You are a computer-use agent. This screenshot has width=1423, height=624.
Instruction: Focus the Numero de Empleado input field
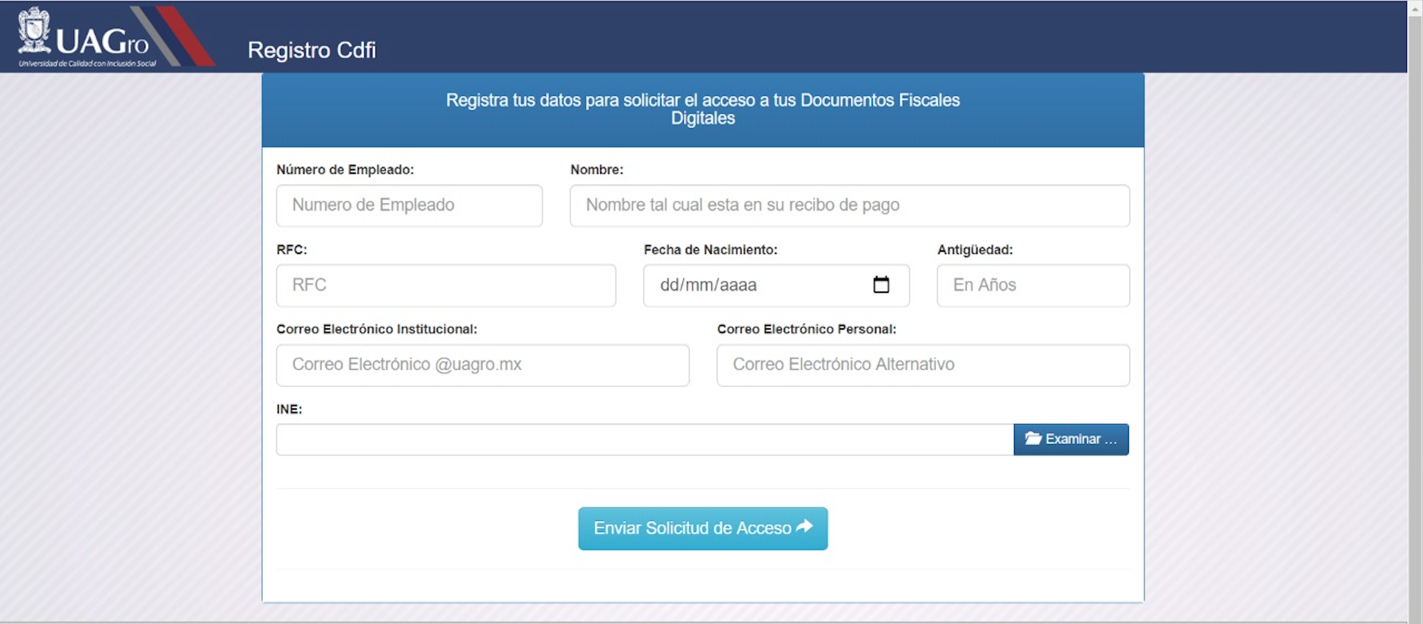point(409,205)
